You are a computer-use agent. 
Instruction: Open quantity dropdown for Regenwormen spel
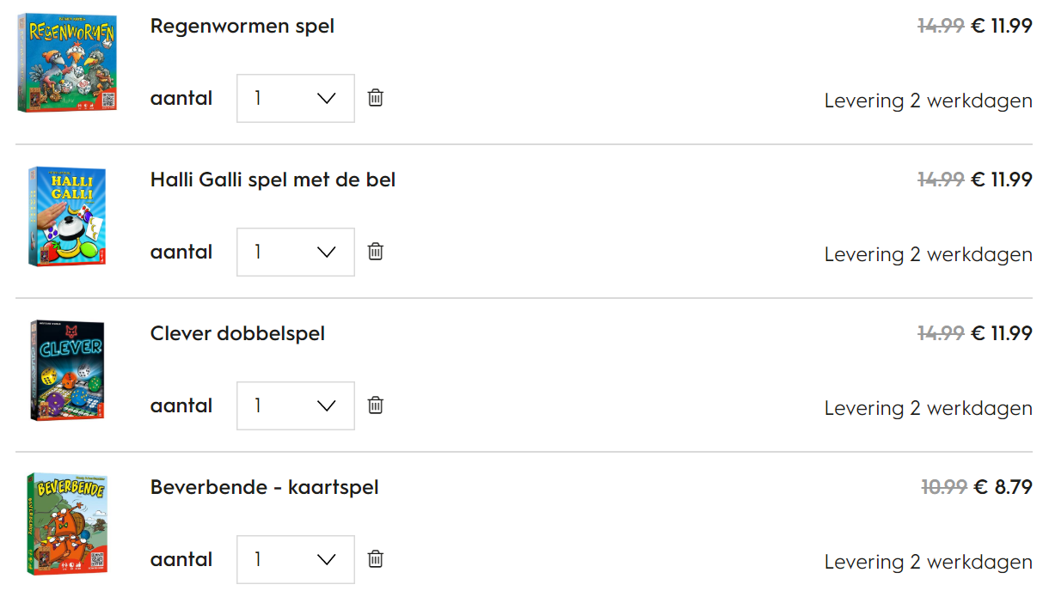coord(296,99)
